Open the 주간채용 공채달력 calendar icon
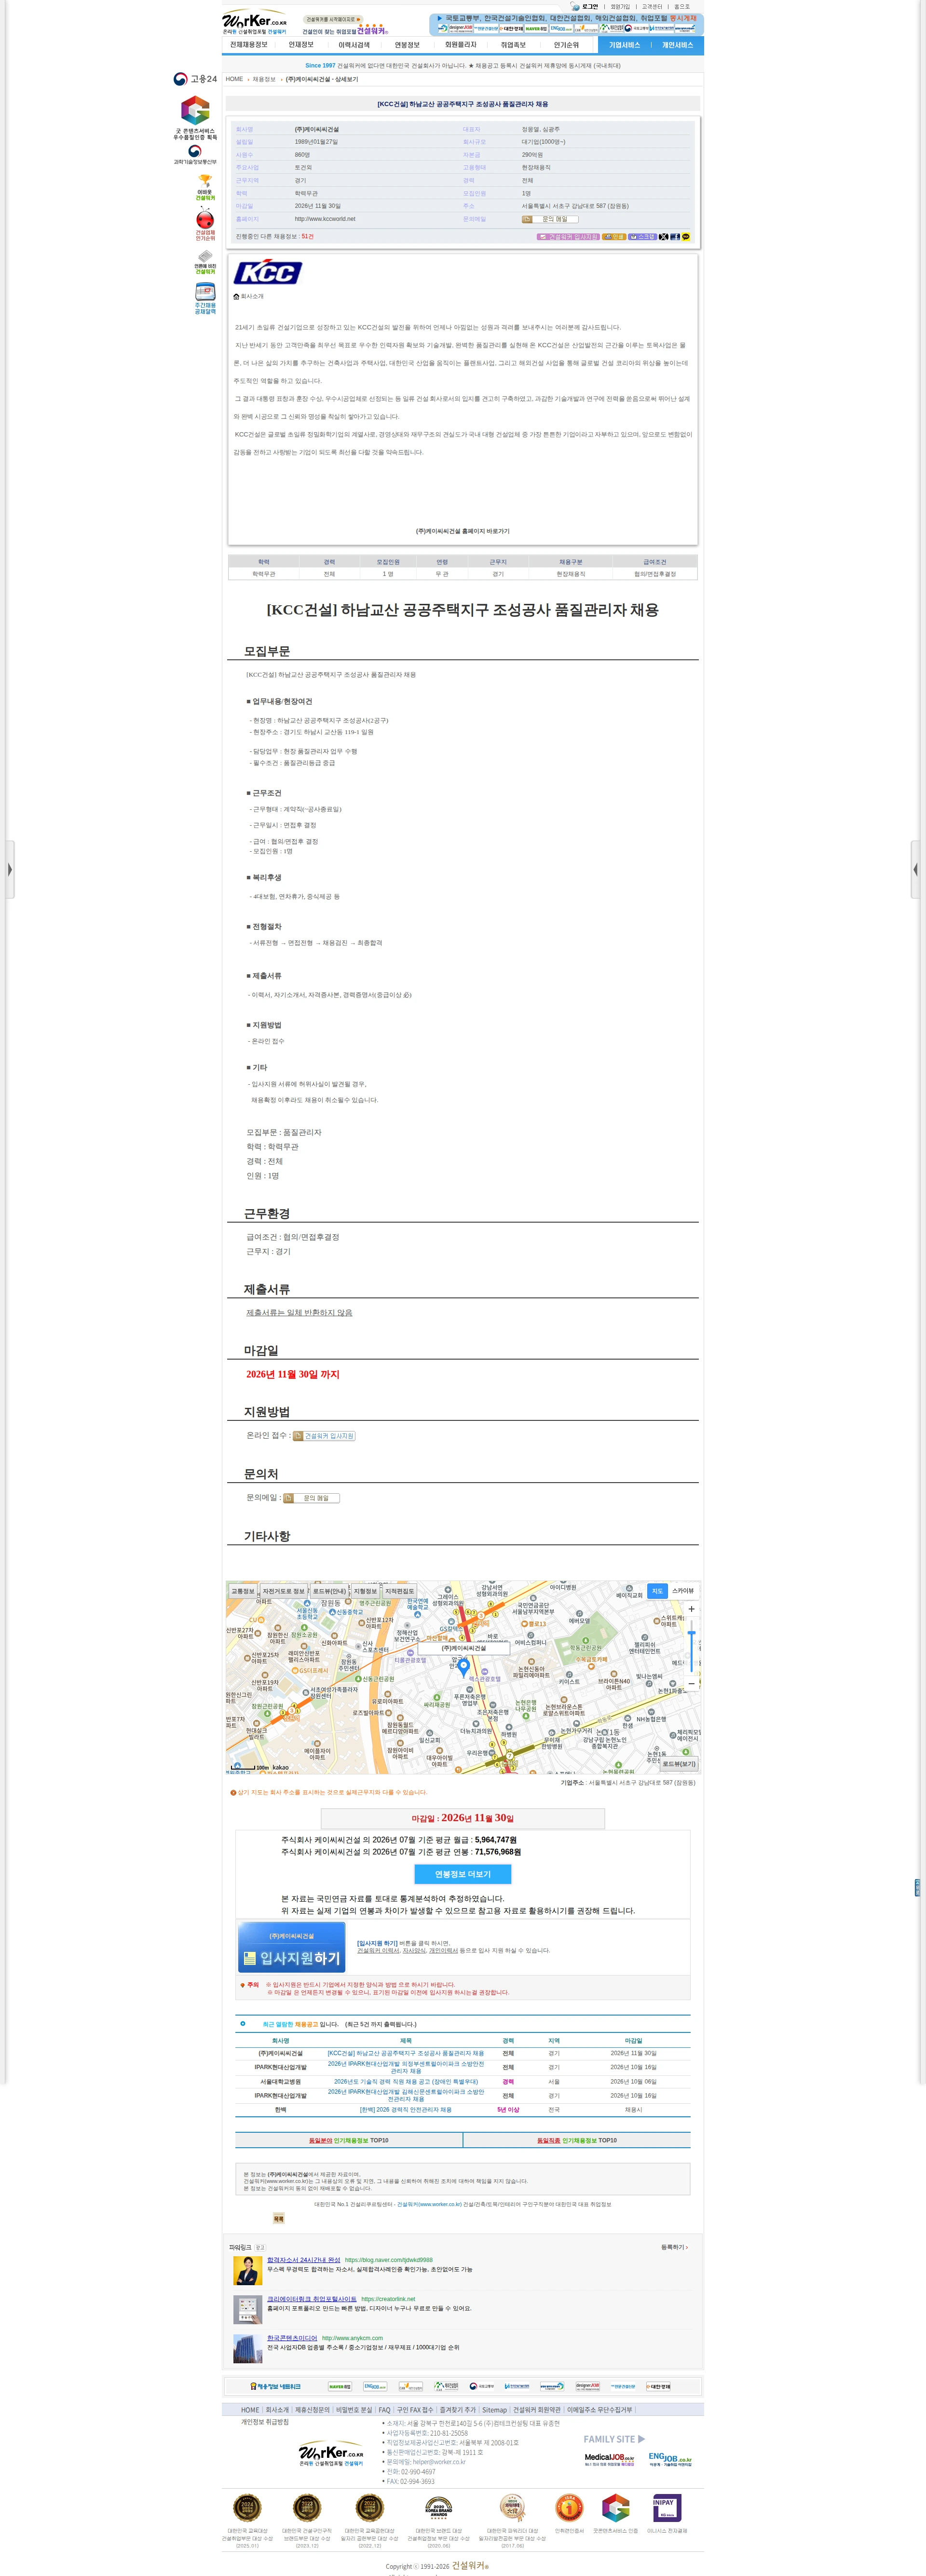Screen dimensions: 926x2576 click(205, 298)
